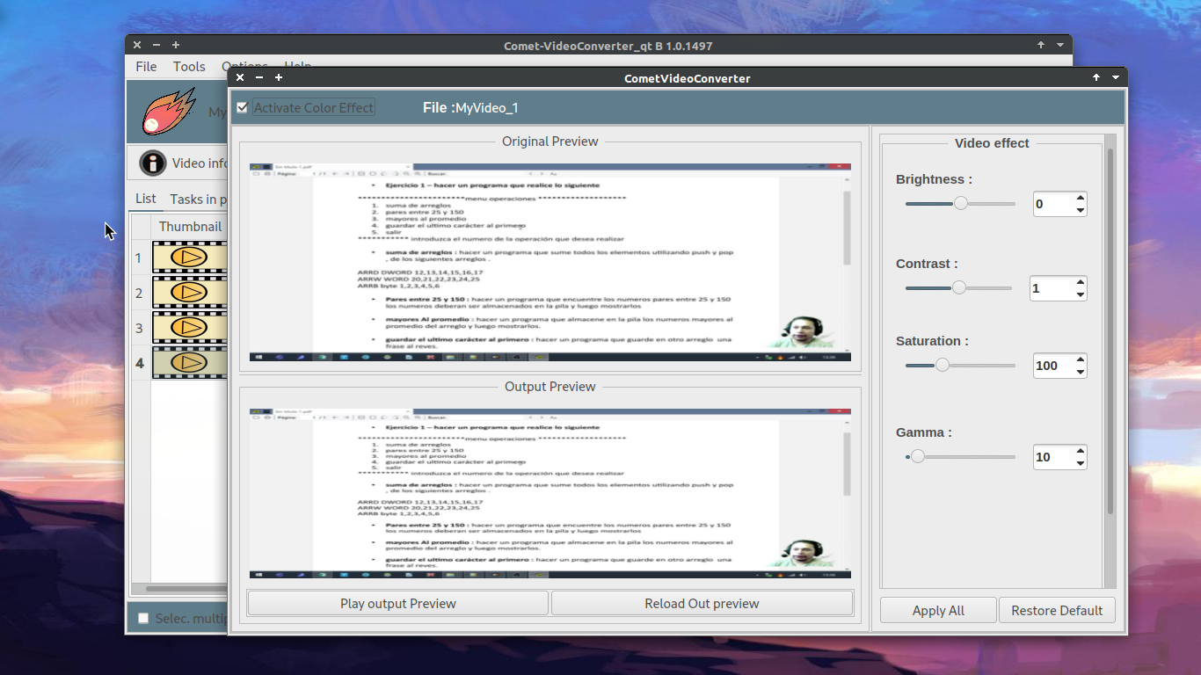Select film thumbnail in row 1

(190, 258)
